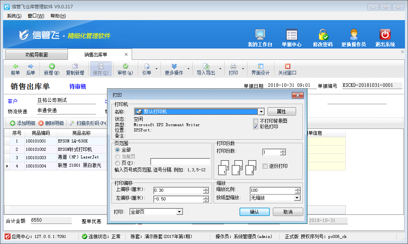Expand printer name 默认打印机 dropdown
This screenshot has height=244, width=408.
tap(261, 112)
